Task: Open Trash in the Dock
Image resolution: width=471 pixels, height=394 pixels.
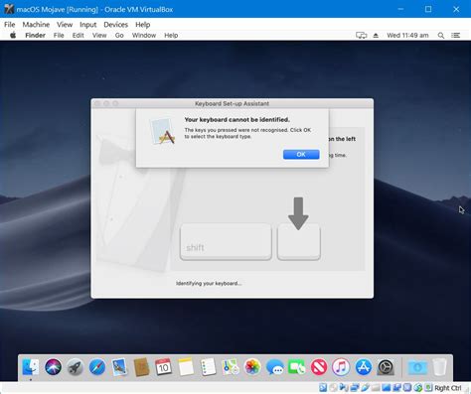Action: point(439,367)
